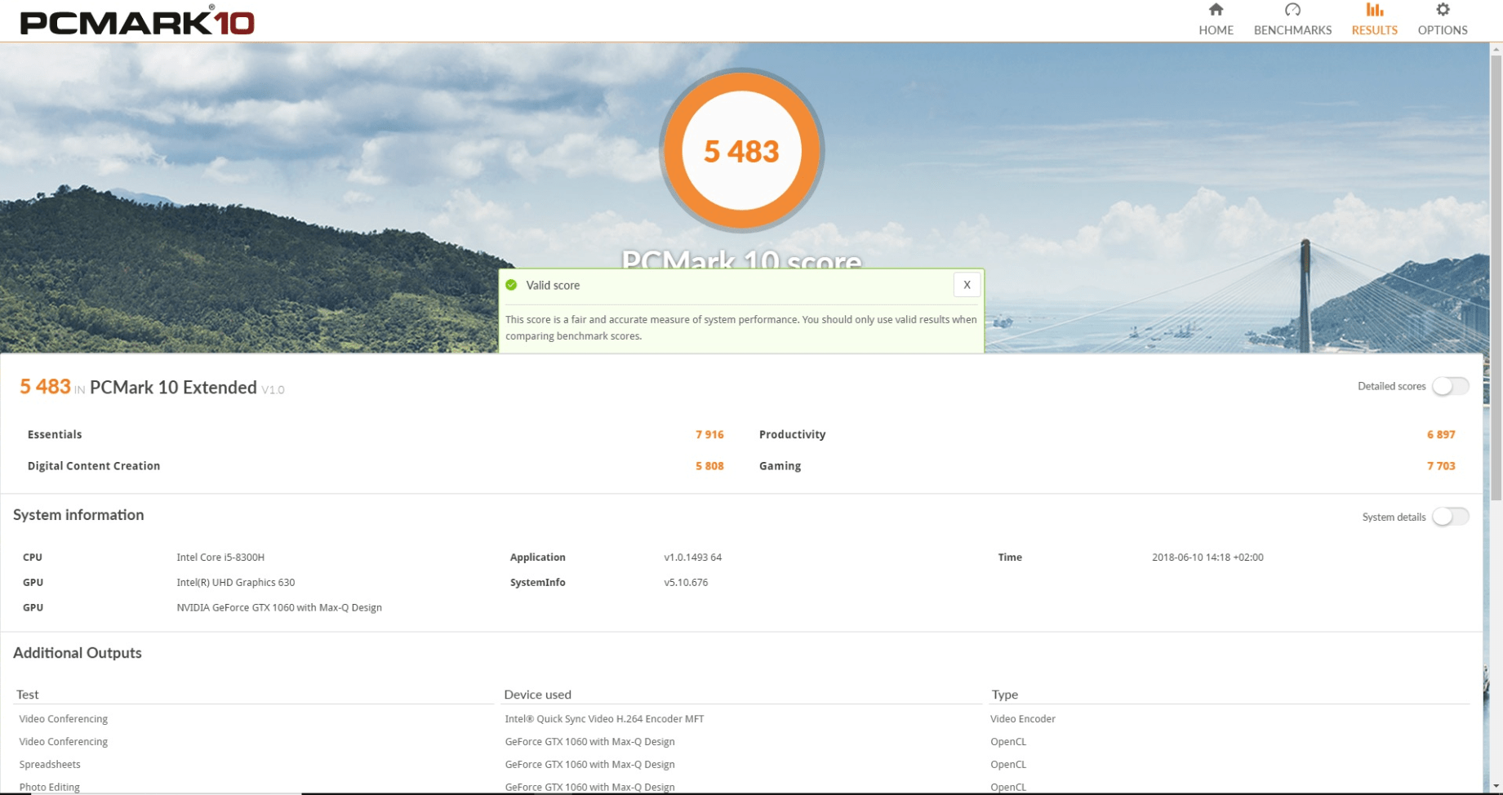1503x795 pixels.
Task: Click the scrollbar down arrow
Action: click(1496, 787)
